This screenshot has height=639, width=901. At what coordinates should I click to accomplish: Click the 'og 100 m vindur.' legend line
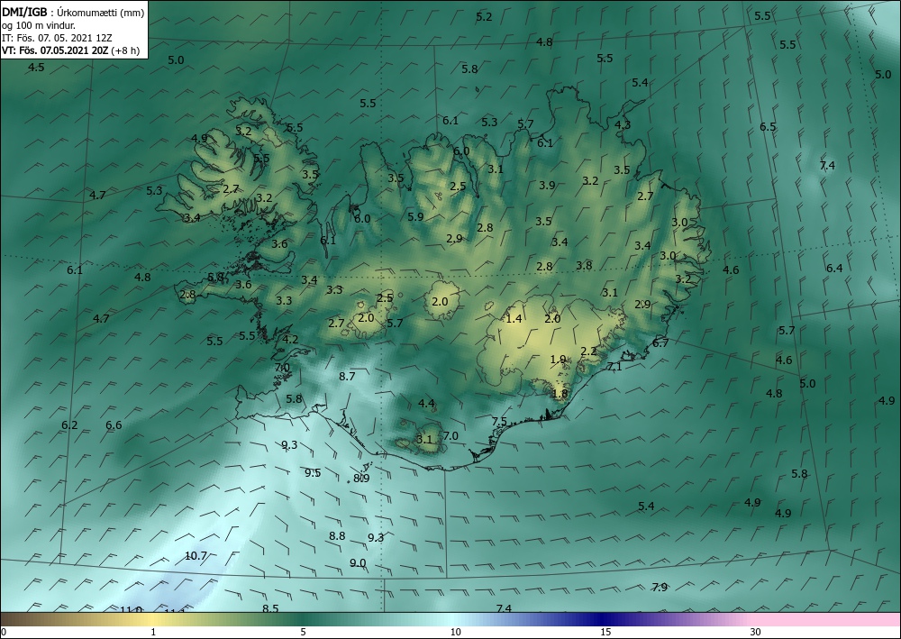pyautogui.click(x=38, y=24)
